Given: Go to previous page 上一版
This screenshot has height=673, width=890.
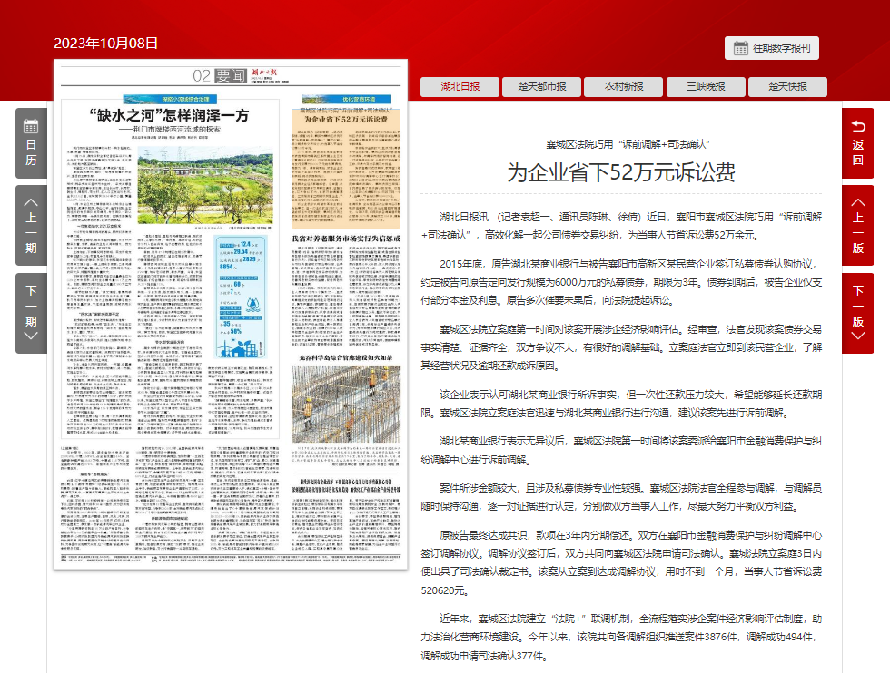Looking at the screenshot, I should tap(857, 226).
